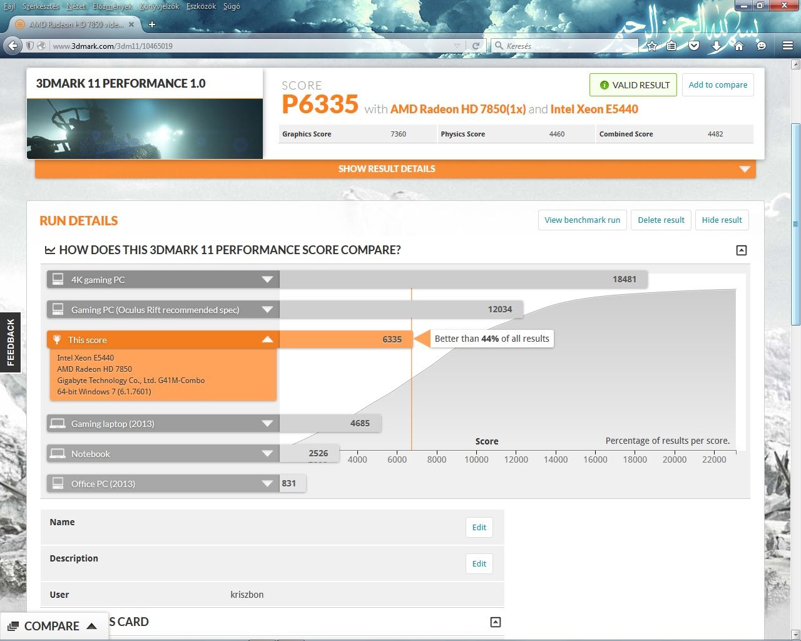Expand Show Result Details bar
Screen dimensions: 801x641
[x=395, y=169]
